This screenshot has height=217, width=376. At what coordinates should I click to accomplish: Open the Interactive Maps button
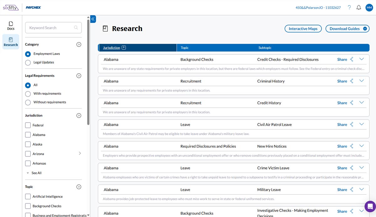tap(303, 29)
